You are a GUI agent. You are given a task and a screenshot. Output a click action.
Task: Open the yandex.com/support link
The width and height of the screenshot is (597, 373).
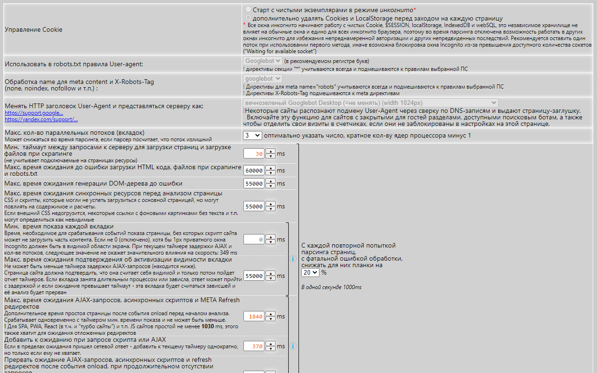click(41, 119)
